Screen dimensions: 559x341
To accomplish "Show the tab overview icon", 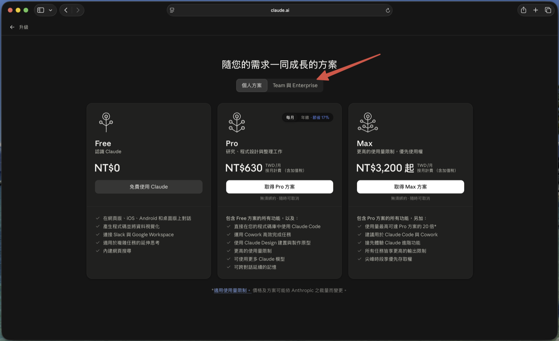I will (x=548, y=10).
